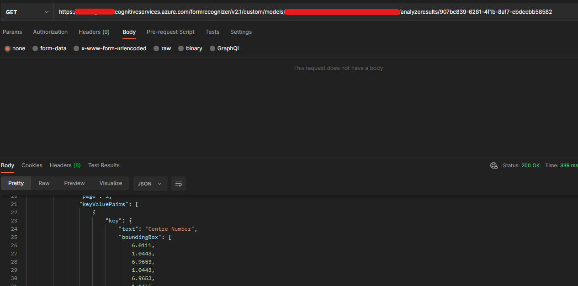The image size is (578, 286).
Task: Open the response Headers (8) tab
Action: point(65,165)
